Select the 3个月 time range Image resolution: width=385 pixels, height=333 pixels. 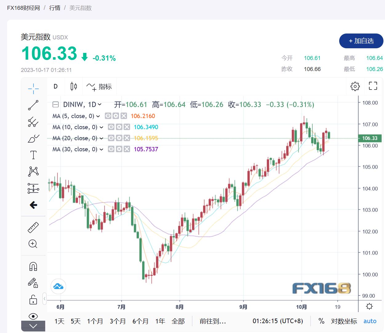118,321
